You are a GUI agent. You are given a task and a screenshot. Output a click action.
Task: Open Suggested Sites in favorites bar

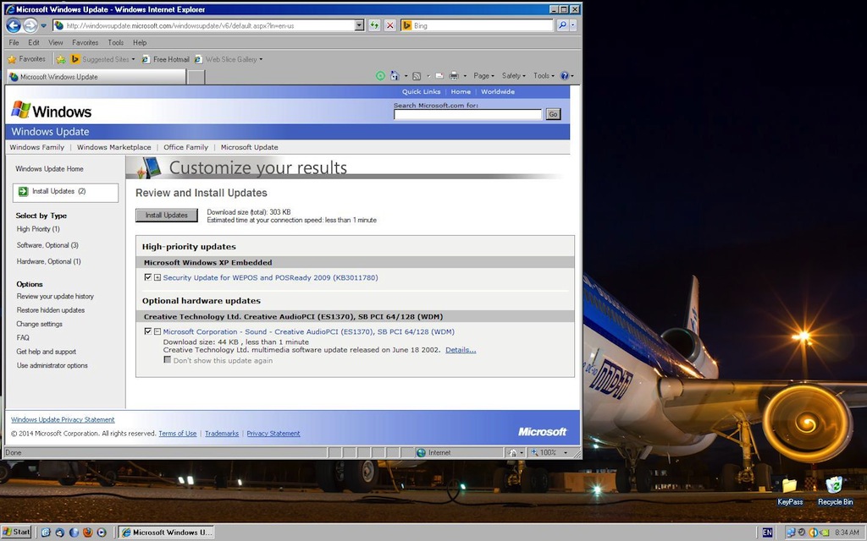tap(102, 59)
